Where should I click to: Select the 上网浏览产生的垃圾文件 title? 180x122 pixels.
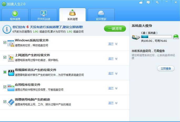32,55
